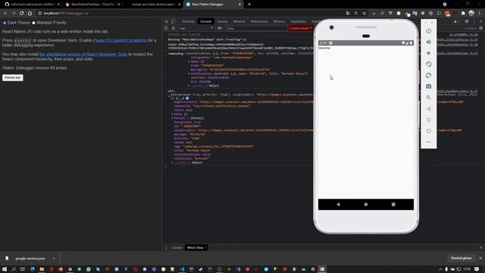Show the console sidebar icon

point(167,28)
